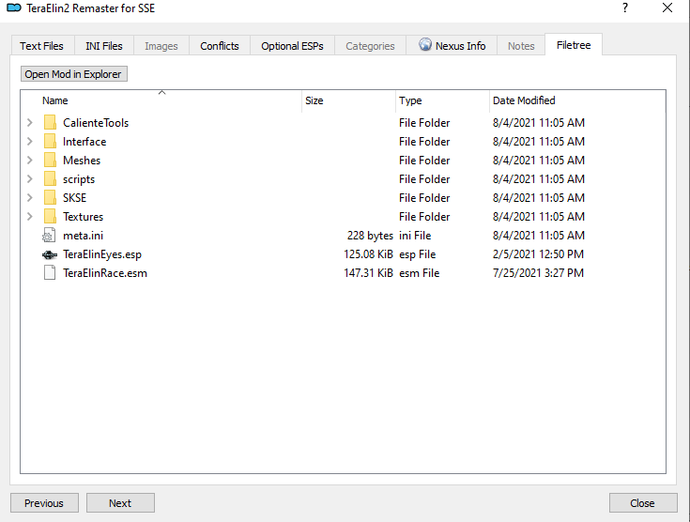Click the 7/25/2021 3:27 PM date
The height and width of the screenshot is (522, 690).
538,273
